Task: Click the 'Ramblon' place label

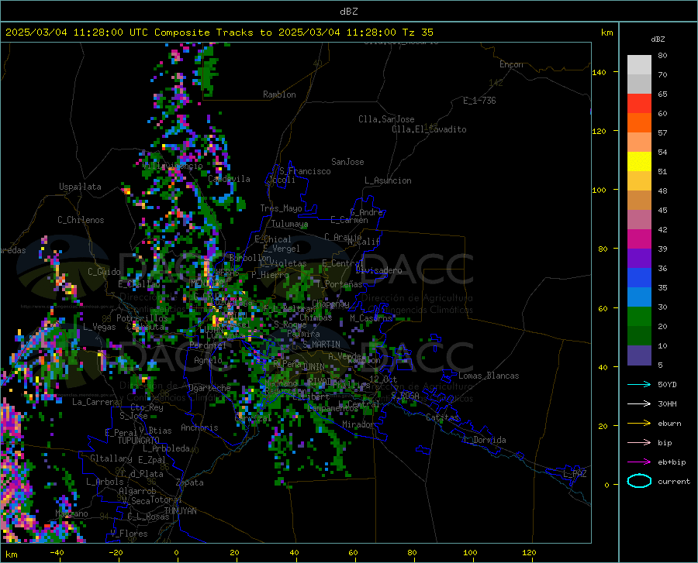Action: [279, 94]
